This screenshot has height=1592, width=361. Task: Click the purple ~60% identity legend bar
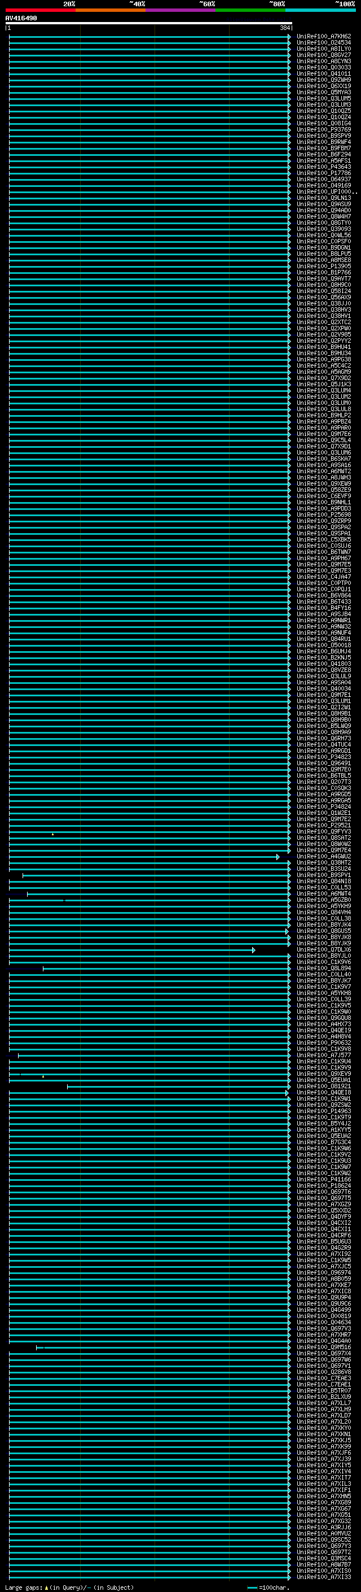click(180, 10)
